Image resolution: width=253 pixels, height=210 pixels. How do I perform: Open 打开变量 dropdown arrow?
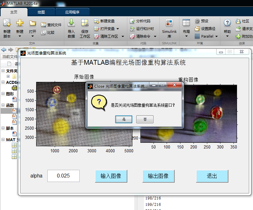coord(118,29)
